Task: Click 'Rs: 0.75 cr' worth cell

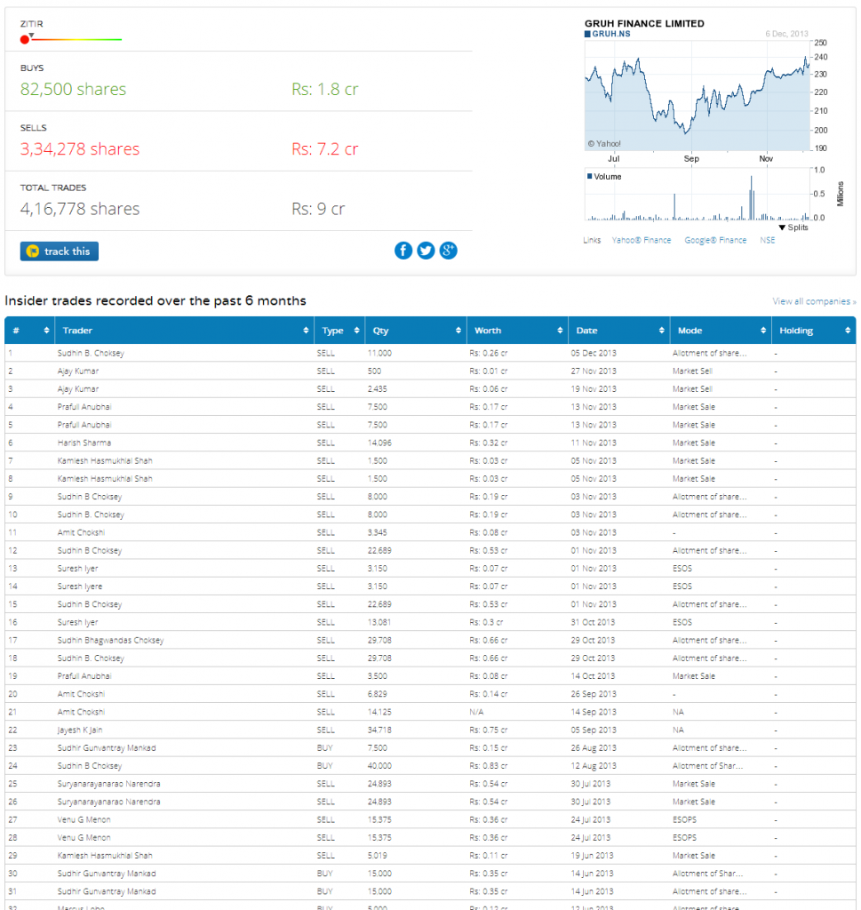Action: click(489, 730)
